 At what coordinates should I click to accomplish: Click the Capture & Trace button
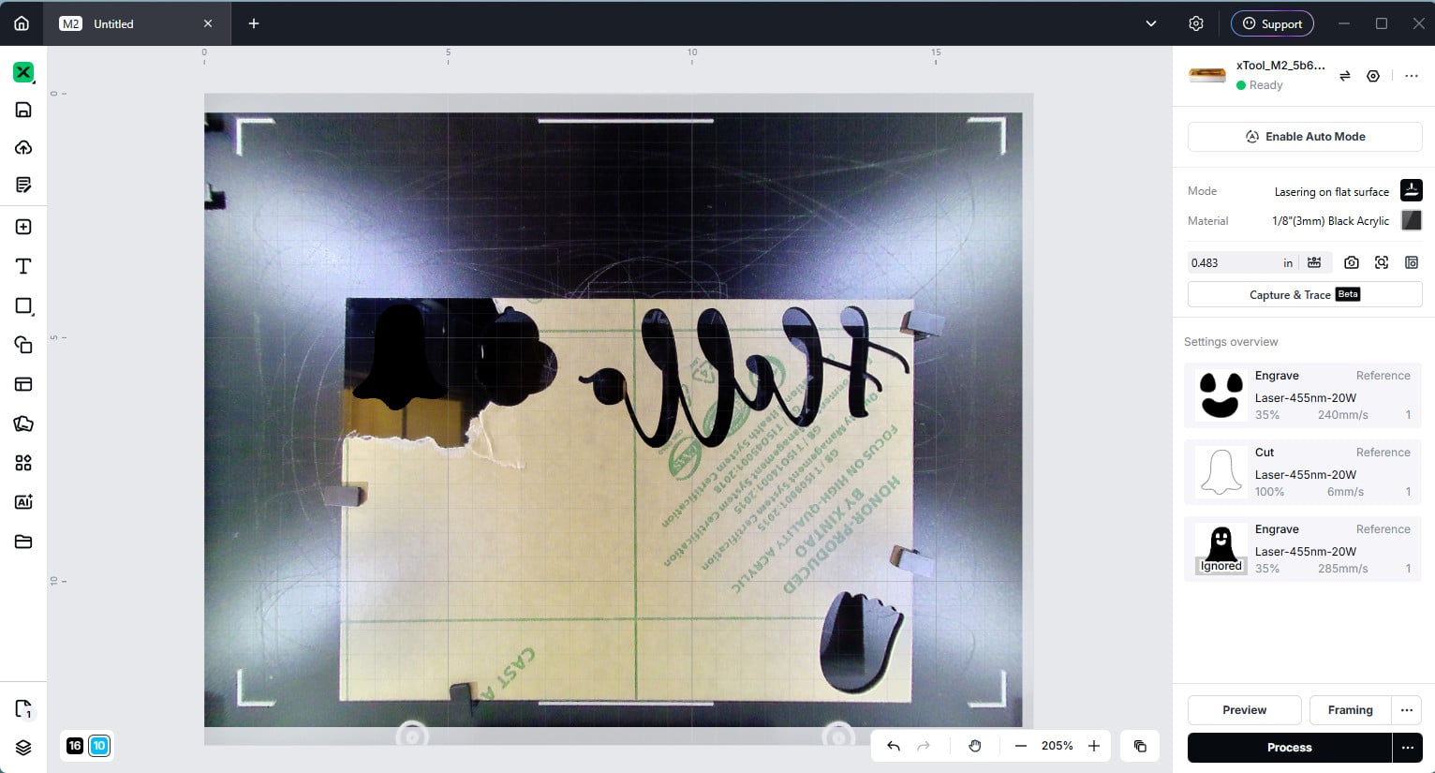pyautogui.click(x=1305, y=294)
